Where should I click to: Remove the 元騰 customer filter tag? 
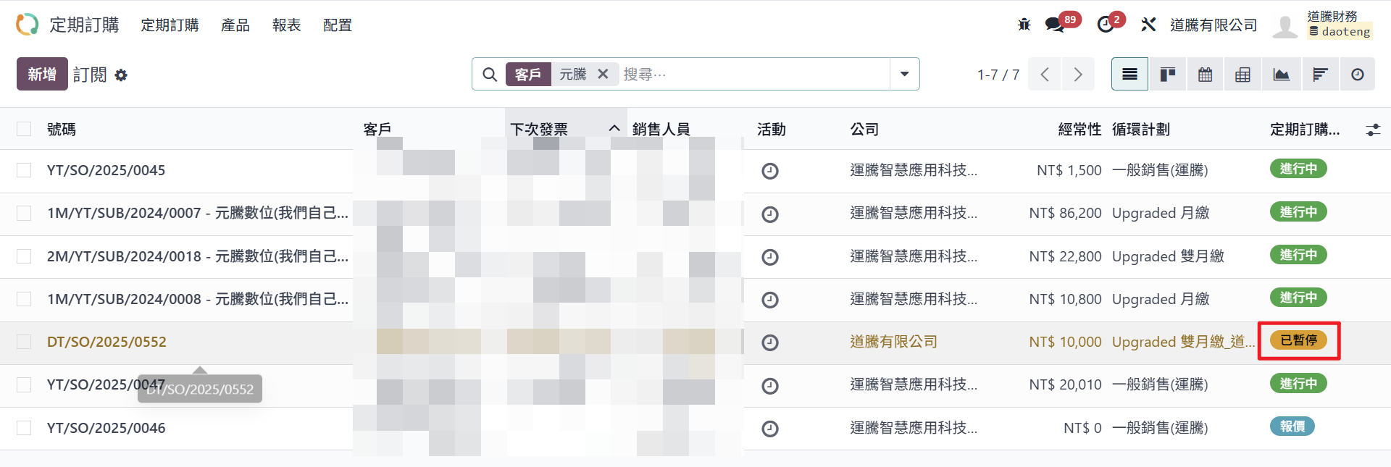pyautogui.click(x=603, y=74)
